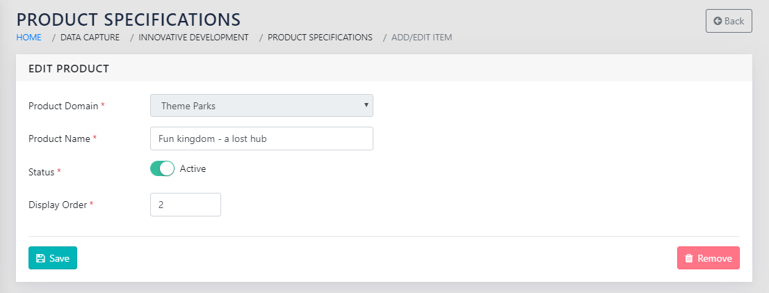769x293 pixels.
Task: Click into the Display Order field
Action: [x=186, y=205]
